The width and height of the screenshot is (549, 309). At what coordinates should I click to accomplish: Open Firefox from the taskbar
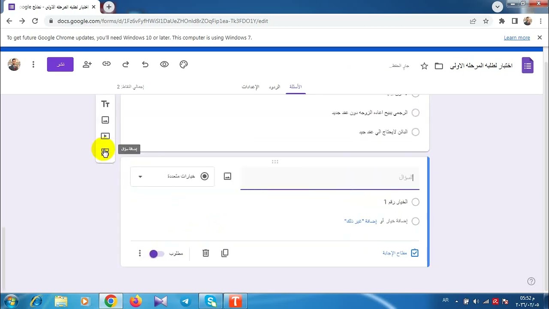pyautogui.click(x=136, y=302)
